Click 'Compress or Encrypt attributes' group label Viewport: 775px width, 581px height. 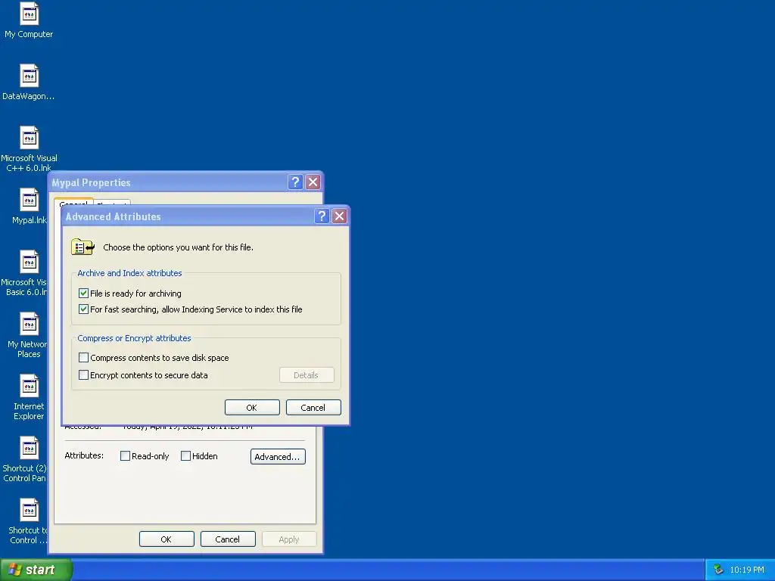point(134,338)
